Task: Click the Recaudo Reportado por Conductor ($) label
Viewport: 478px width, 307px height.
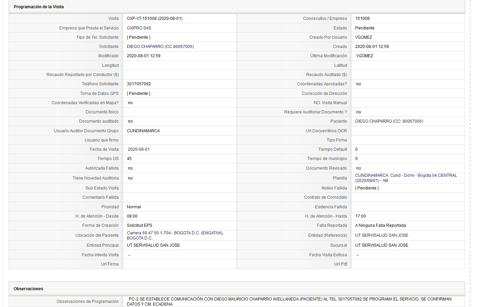Action: coord(83,75)
